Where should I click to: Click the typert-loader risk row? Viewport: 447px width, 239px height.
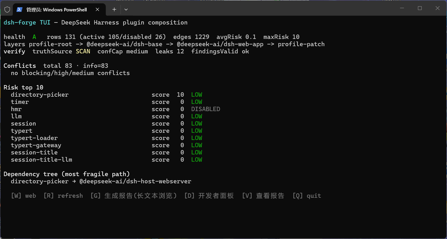[106, 138]
